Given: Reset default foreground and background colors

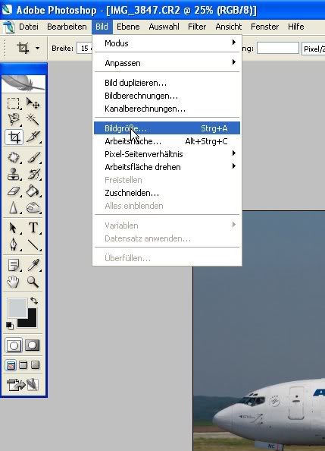Looking at the screenshot, I should pyautogui.click(x=10, y=325).
